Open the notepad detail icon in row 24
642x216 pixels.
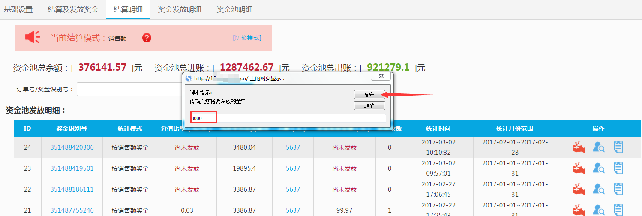(618, 147)
